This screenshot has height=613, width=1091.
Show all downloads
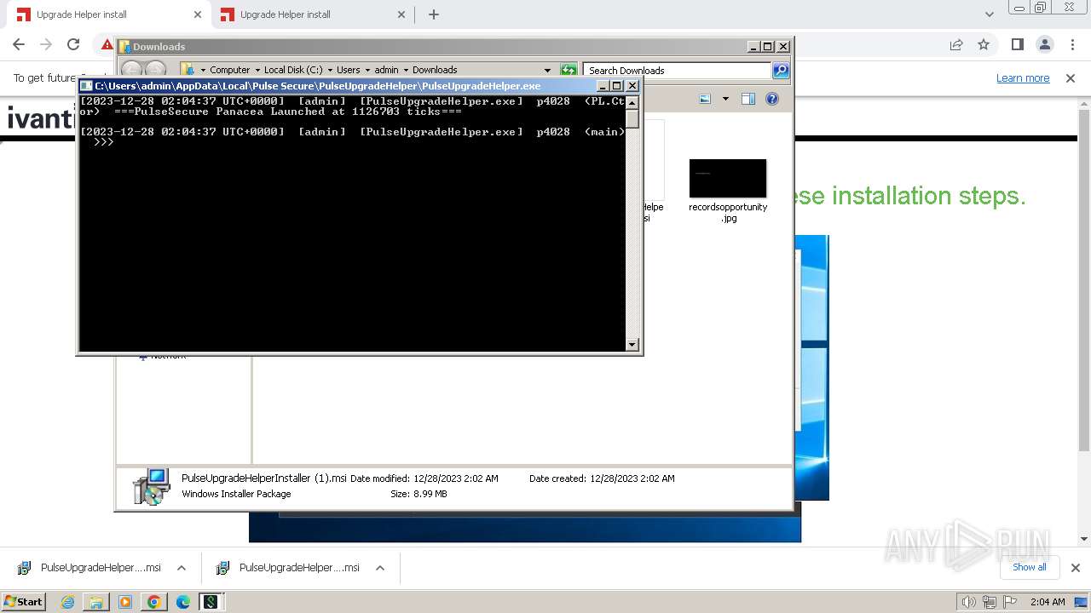[x=1029, y=567]
